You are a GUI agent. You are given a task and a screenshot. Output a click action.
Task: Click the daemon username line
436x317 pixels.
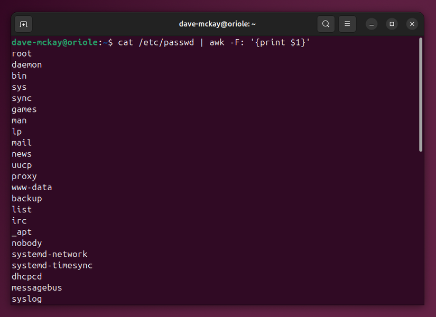[26, 64]
